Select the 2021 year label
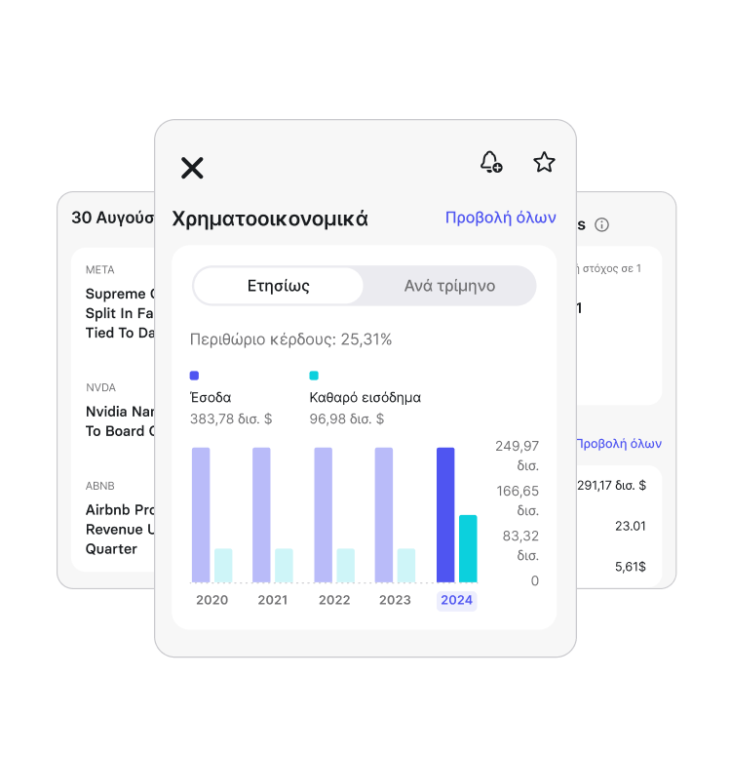The width and height of the screenshot is (731, 757). tap(273, 600)
